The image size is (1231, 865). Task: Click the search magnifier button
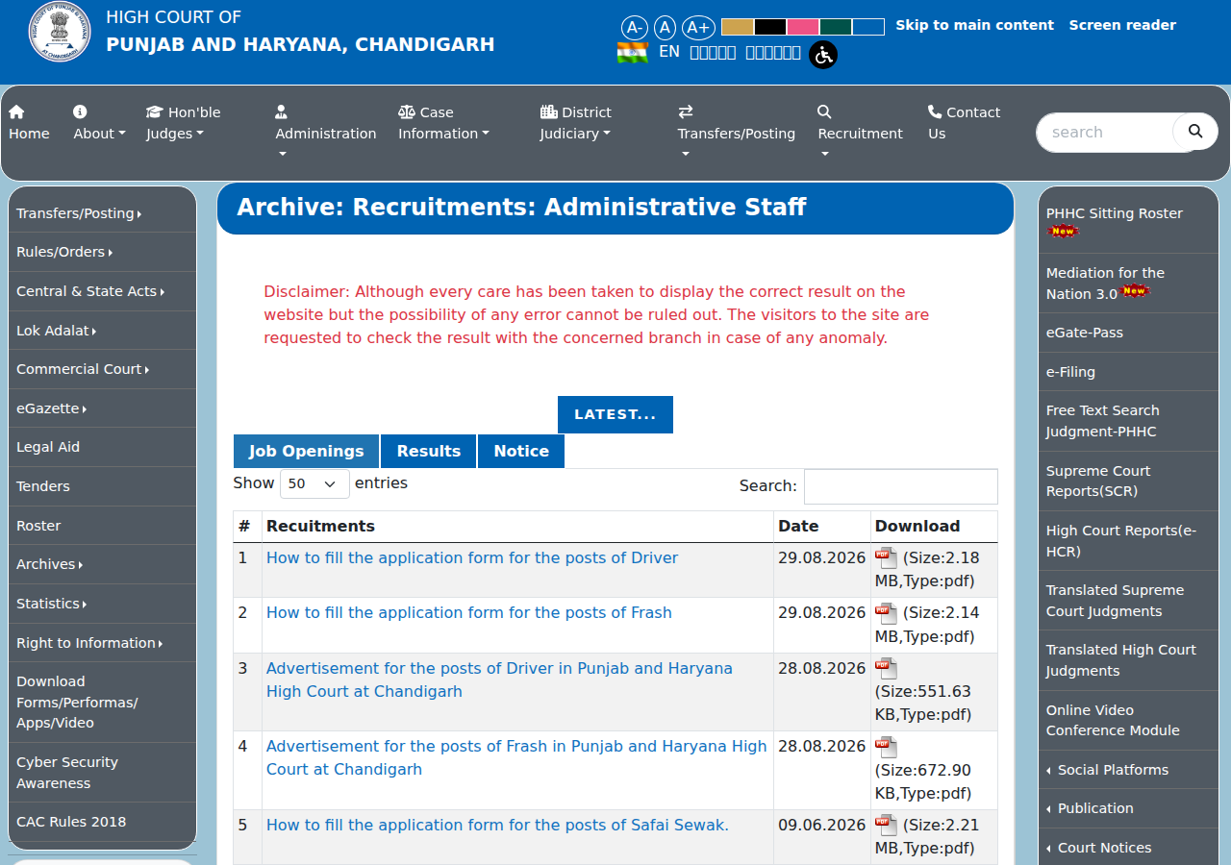click(1195, 132)
